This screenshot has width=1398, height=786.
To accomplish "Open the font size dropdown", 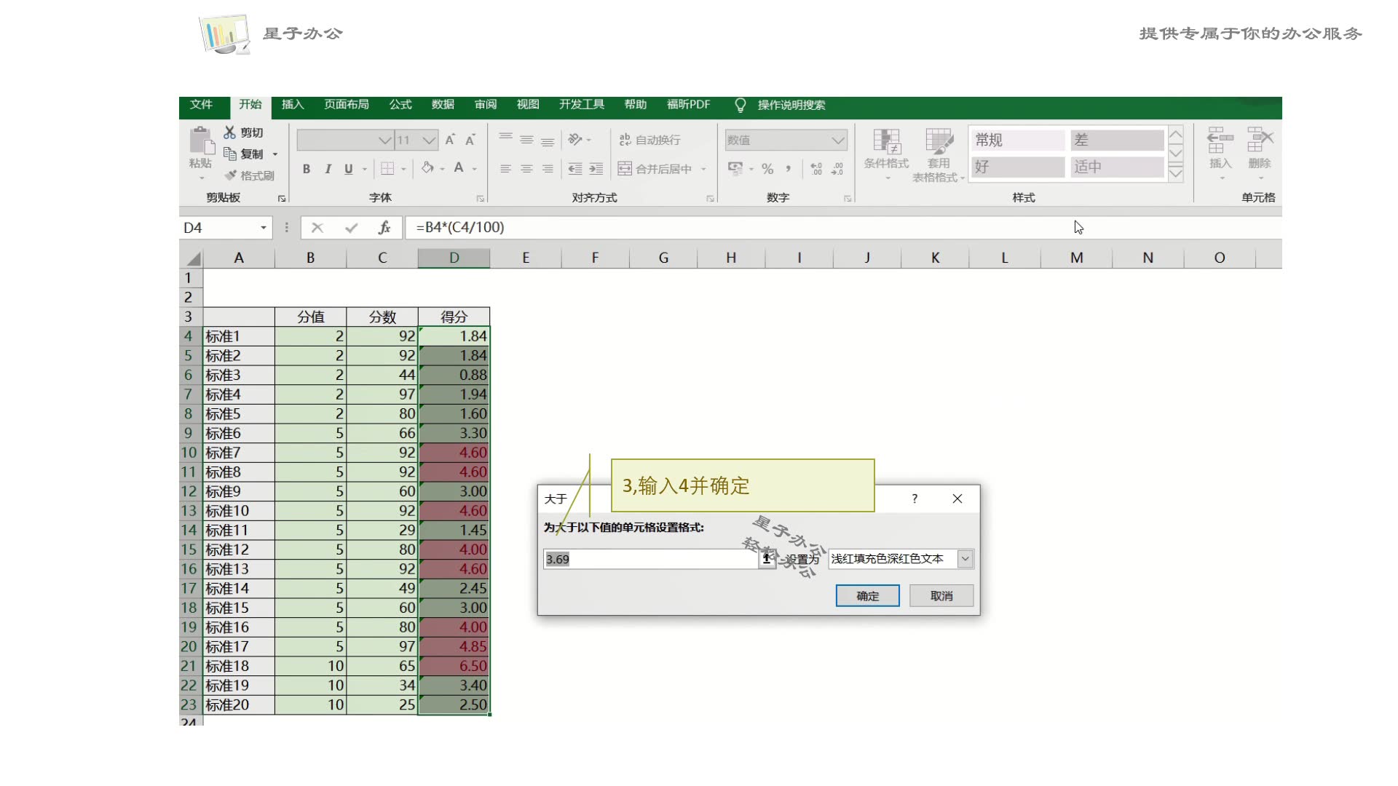I will pos(429,140).
